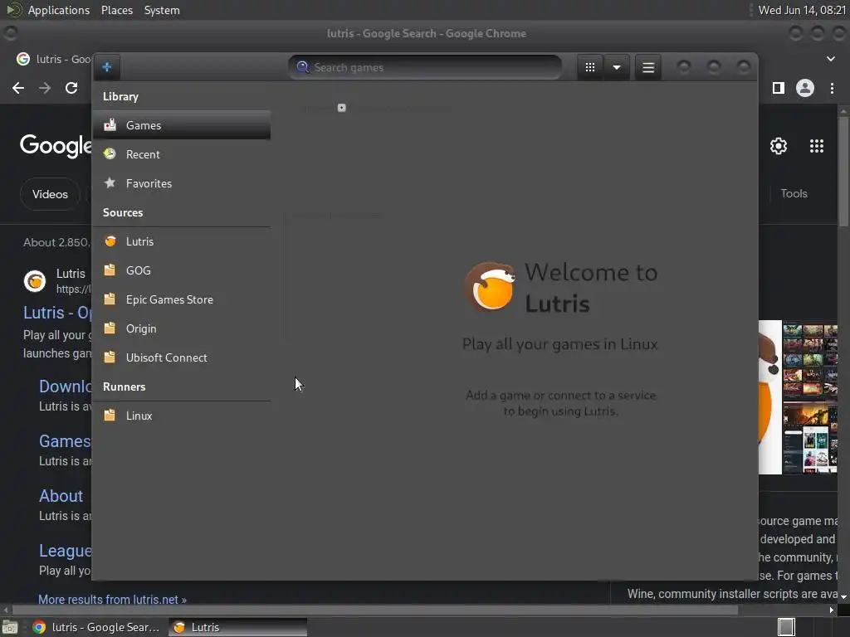The height and width of the screenshot is (637, 850).
Task: Open the Applications menu in top panel
Action: tap(59, 10)
